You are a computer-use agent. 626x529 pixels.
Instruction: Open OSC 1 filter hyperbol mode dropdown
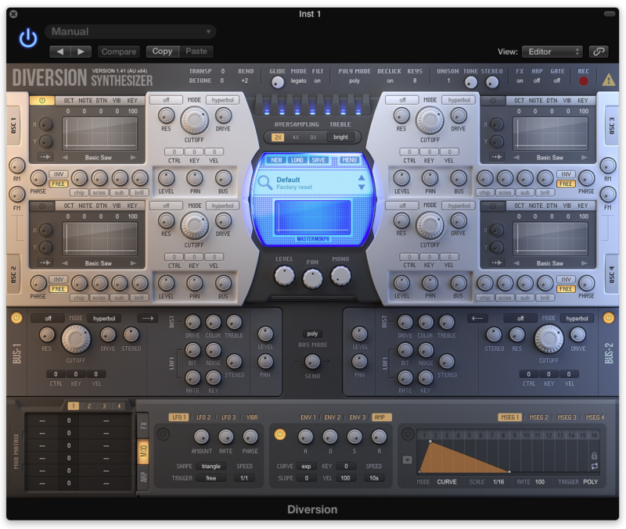(222, 100)
